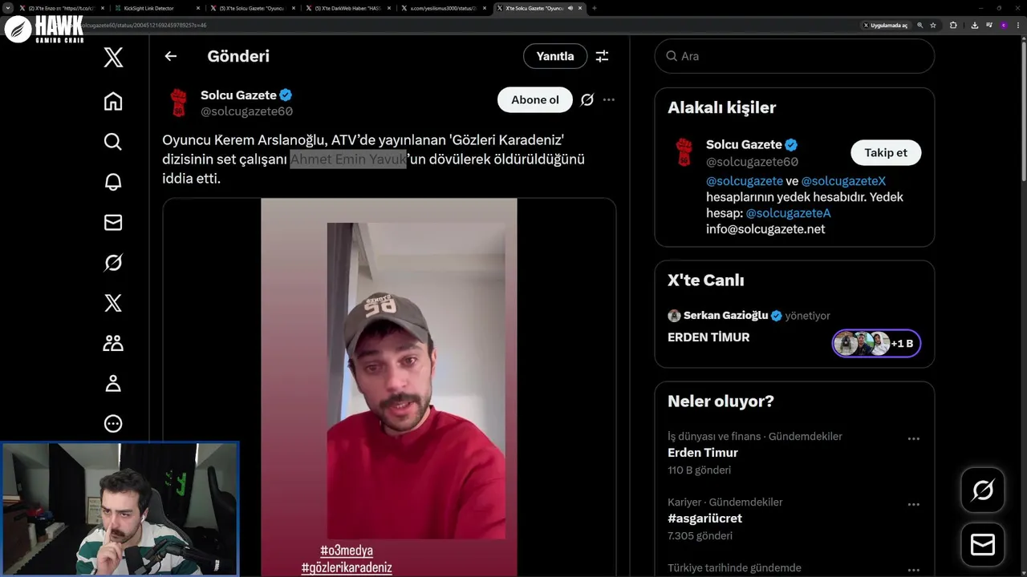Click the Yanıtla button
The height and width of the screenshot is (577, 1027).
point(555,56)
